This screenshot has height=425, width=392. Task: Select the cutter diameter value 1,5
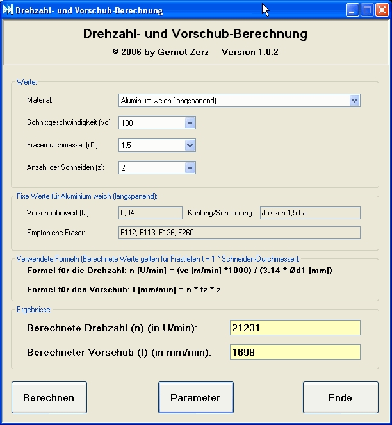(151, 146)
